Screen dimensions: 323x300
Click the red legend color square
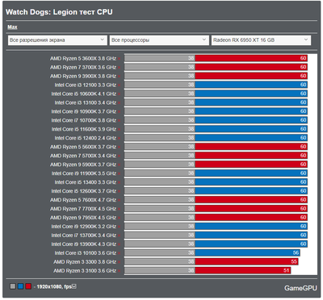coord(28,286)
